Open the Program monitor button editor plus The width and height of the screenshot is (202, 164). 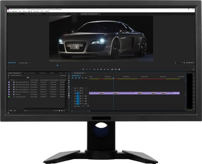click(193, 70)
